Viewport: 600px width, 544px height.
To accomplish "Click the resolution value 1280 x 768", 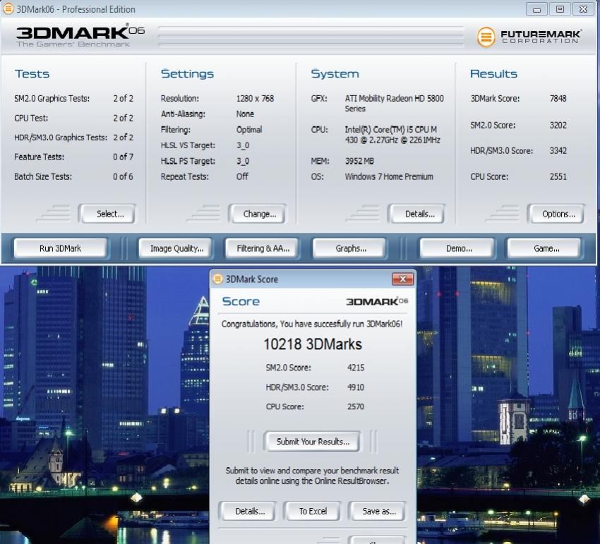I will pos(255,98).
